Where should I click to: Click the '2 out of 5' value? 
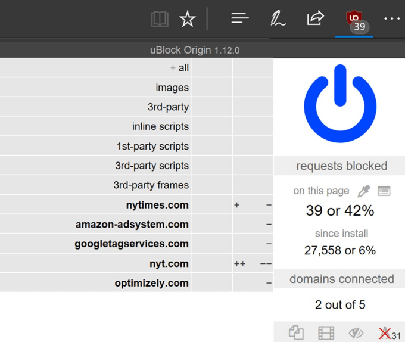(x=340, y=305)
